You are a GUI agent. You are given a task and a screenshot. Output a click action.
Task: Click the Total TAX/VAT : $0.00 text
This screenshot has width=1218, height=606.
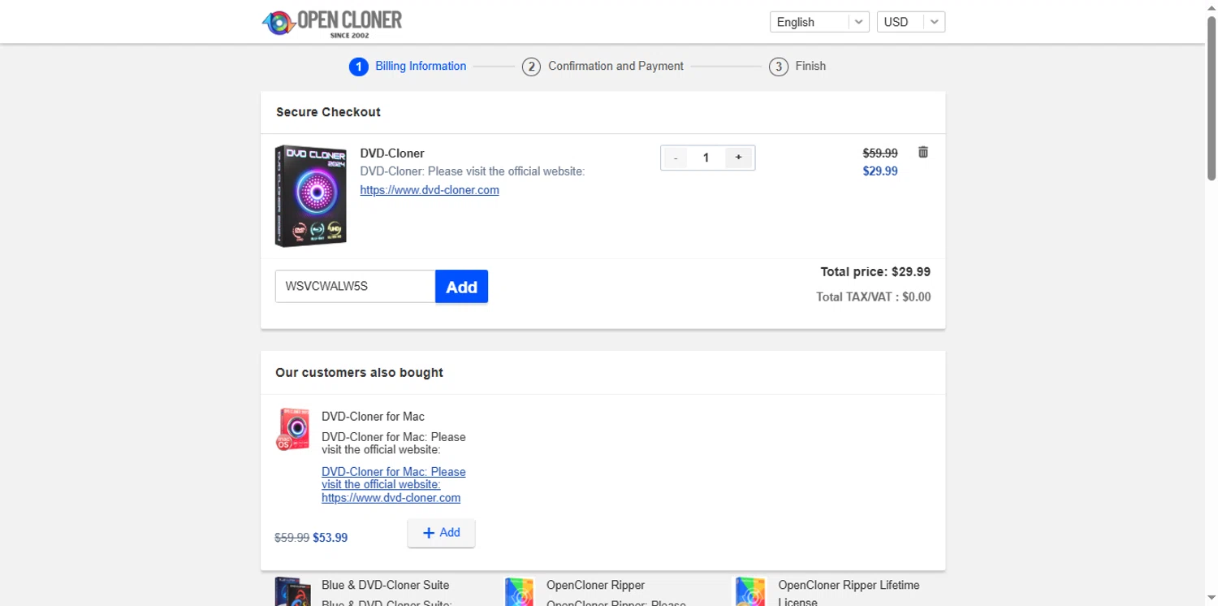[874, 297]
